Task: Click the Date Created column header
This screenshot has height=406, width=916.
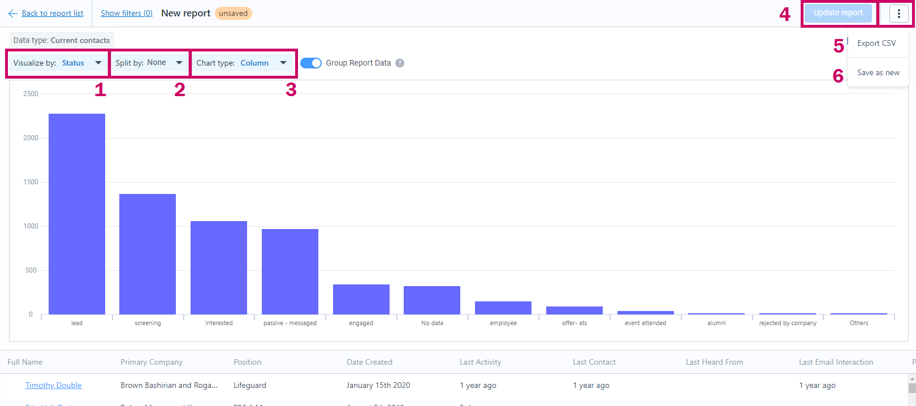Action: pyautogui.click(x=369, y=362)
